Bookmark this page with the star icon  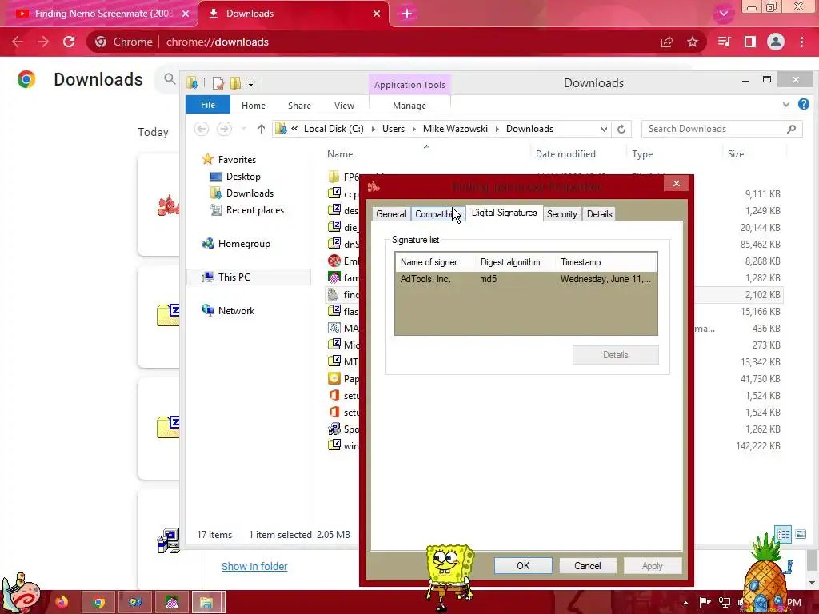click(693, 42)
